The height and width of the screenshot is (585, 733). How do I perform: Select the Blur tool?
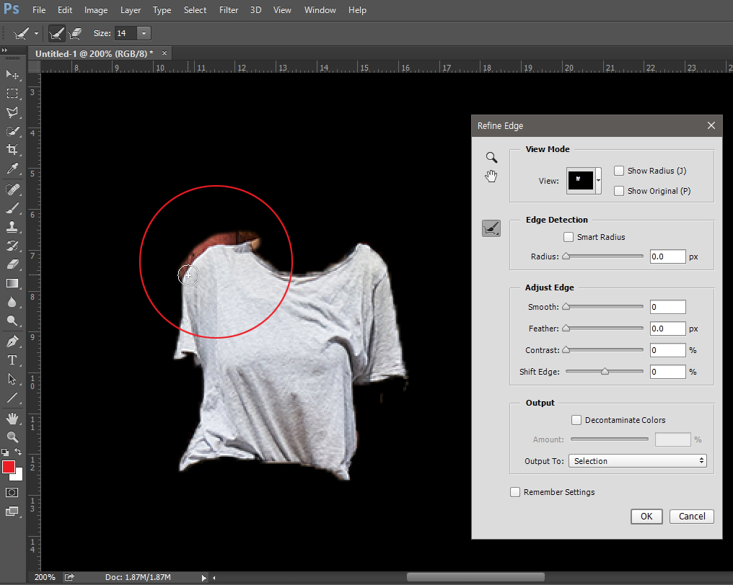coord(12,302)
